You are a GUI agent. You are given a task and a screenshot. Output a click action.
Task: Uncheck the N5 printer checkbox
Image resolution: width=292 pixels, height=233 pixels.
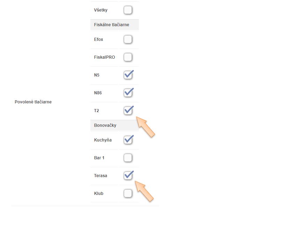(128, 75)
